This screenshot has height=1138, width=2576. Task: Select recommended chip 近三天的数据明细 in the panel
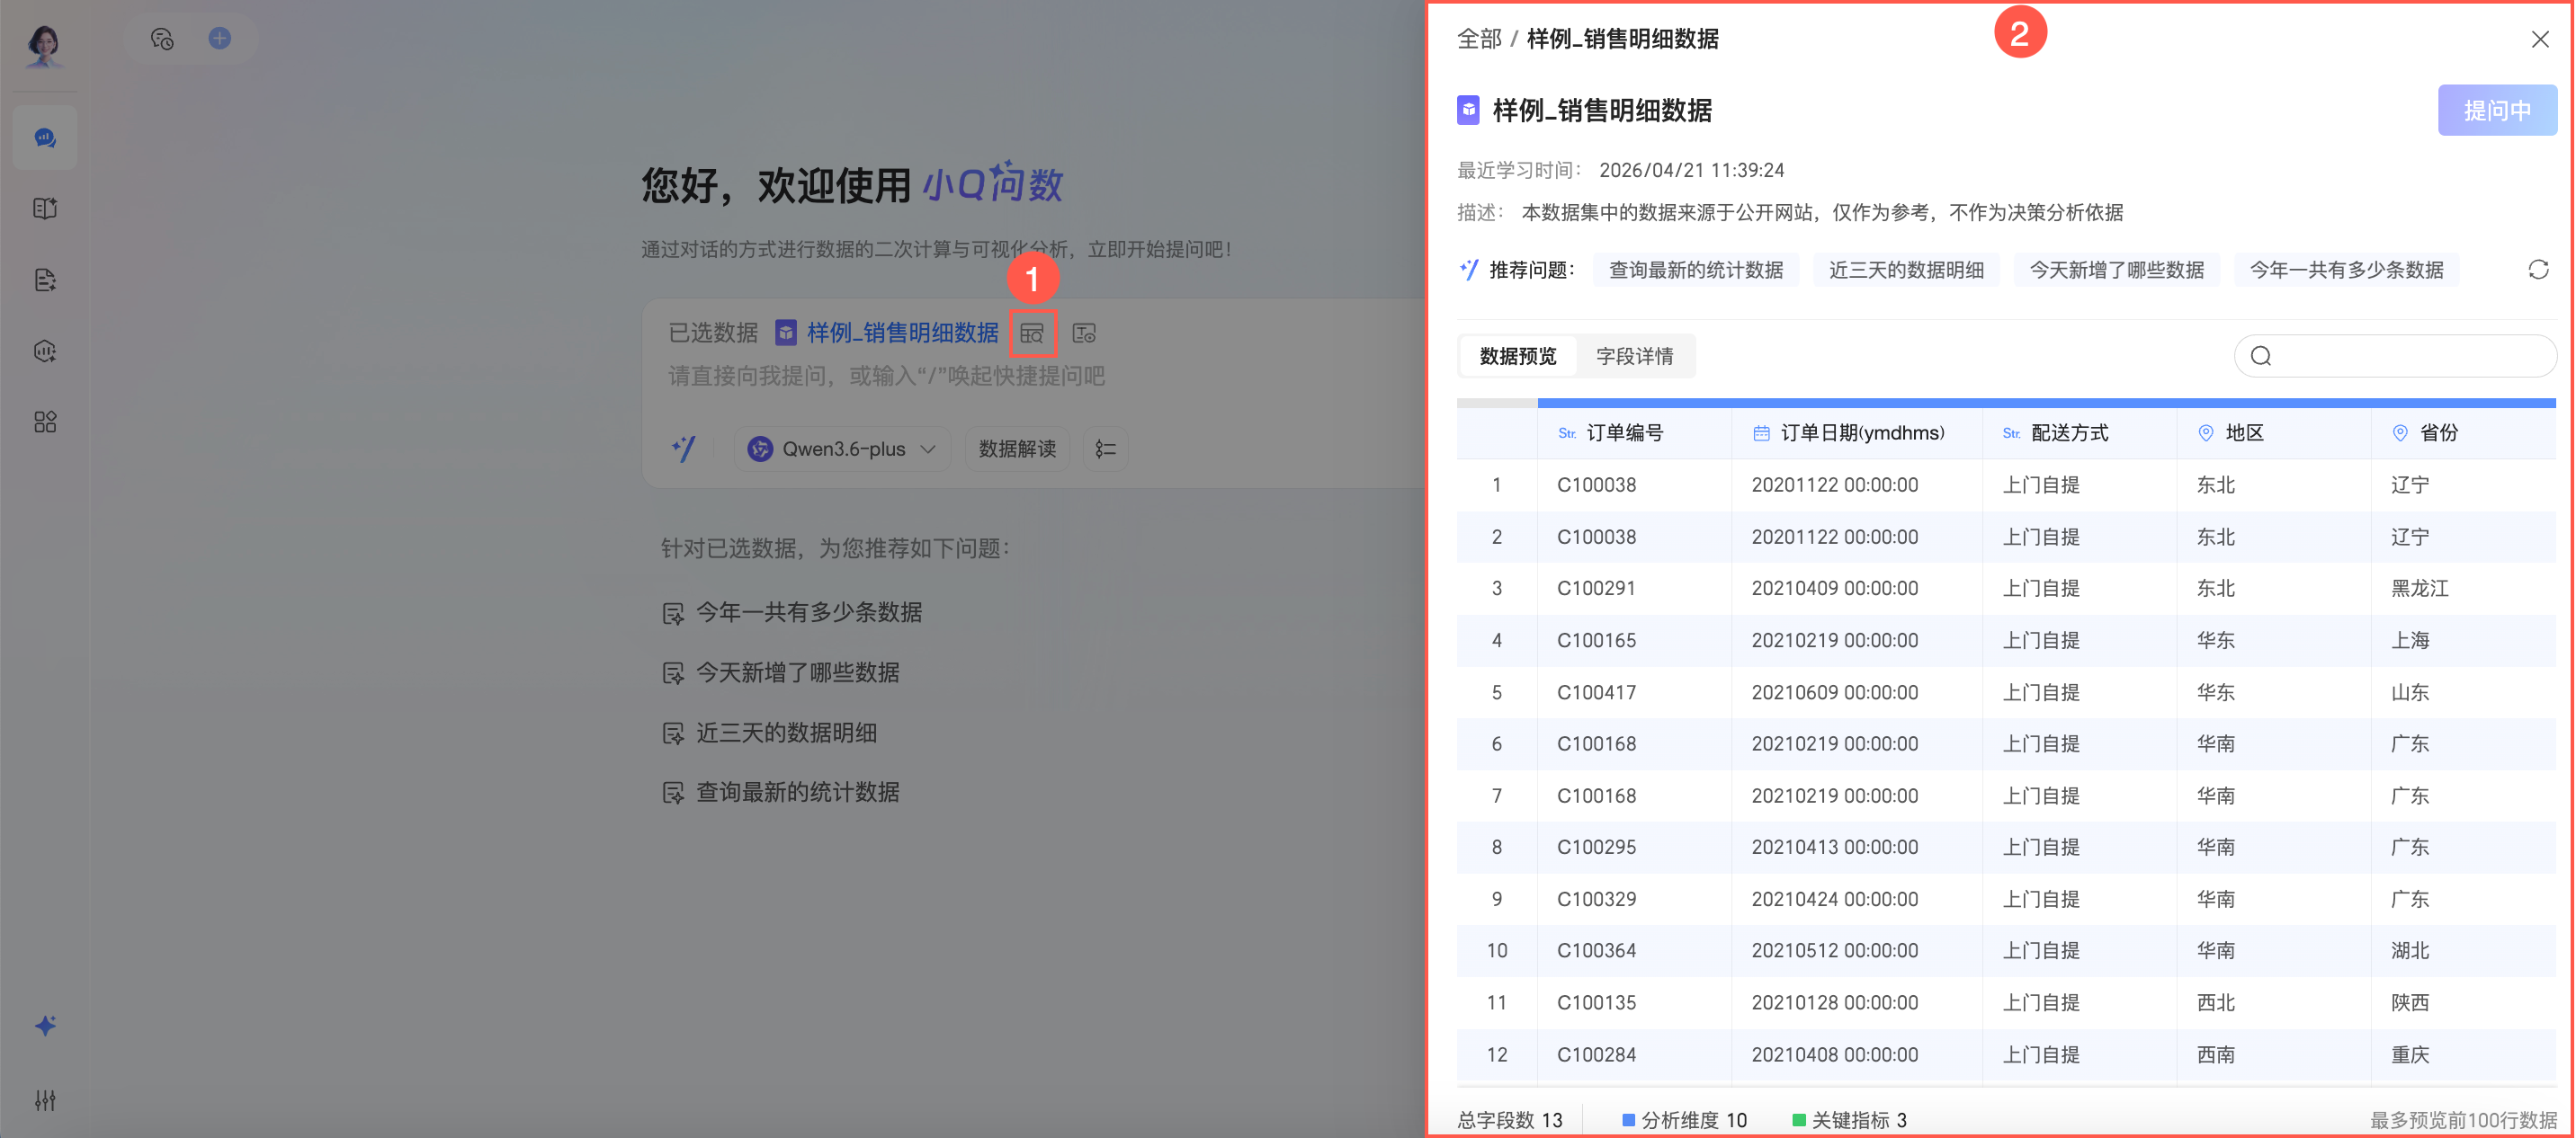point(1906,270)
